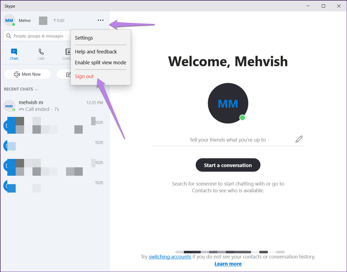Collapse the Recent Chats list
Image resolution: width=347 pixels, height=272 pixels.
click(21, 89)
